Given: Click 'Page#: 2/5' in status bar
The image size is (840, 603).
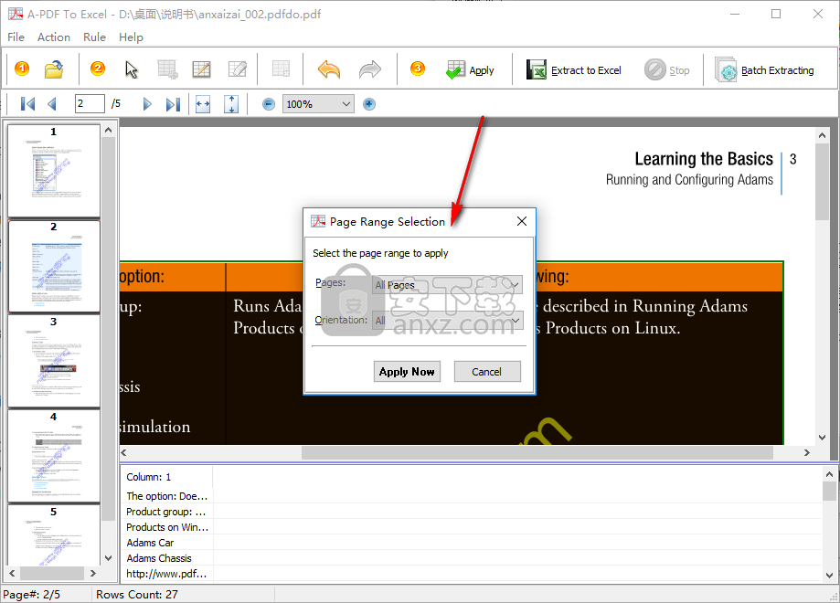Looking at the screenshot, I should (32, 595).
